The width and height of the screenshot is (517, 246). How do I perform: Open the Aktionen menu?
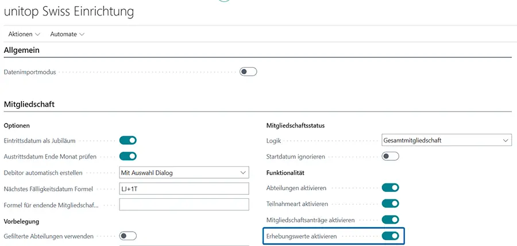tap(24, 34)
